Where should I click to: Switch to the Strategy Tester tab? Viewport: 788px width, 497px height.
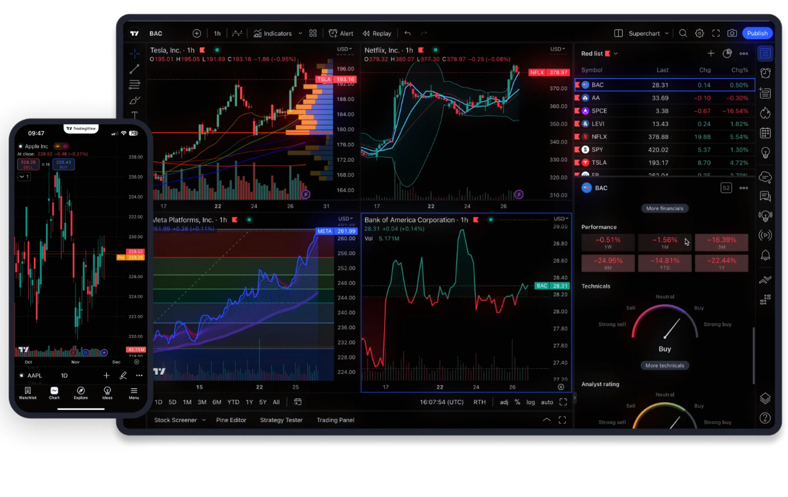281,420
